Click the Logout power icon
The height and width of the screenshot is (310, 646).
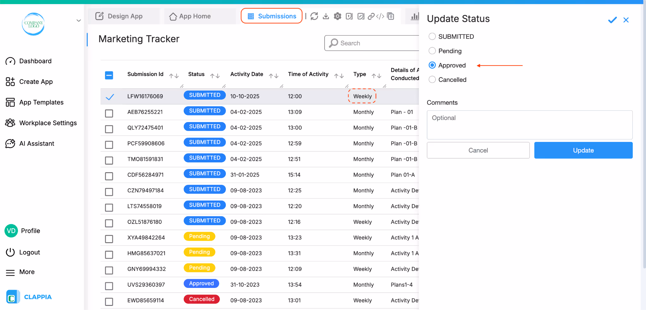(x=10, y=252)
